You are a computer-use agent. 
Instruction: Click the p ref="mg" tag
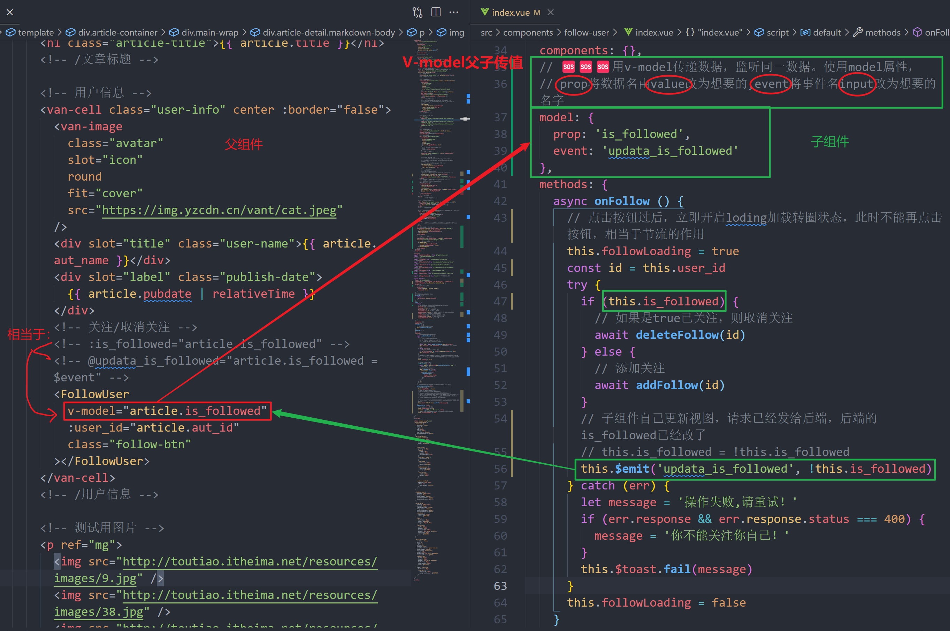[81, 545]
